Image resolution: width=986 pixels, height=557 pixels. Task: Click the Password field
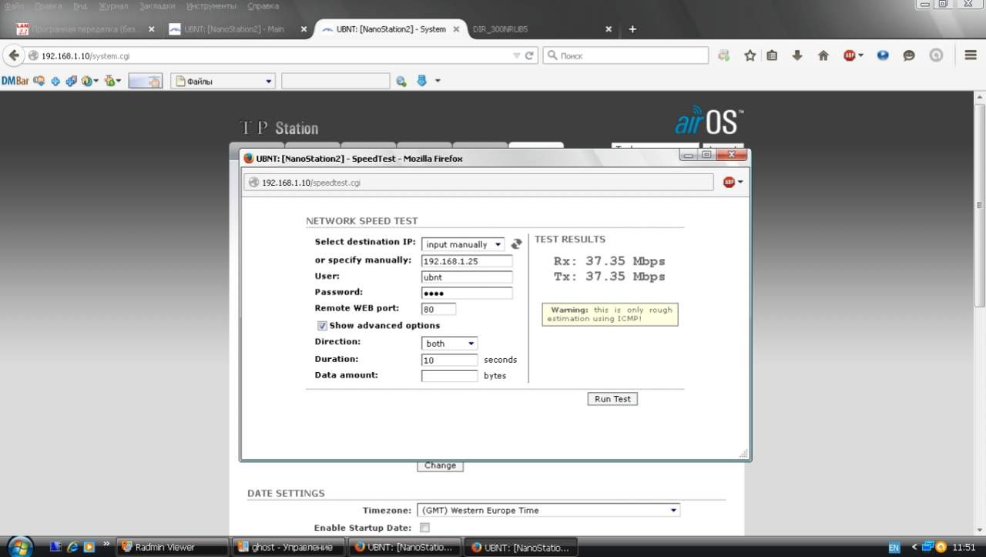[467, 294]
